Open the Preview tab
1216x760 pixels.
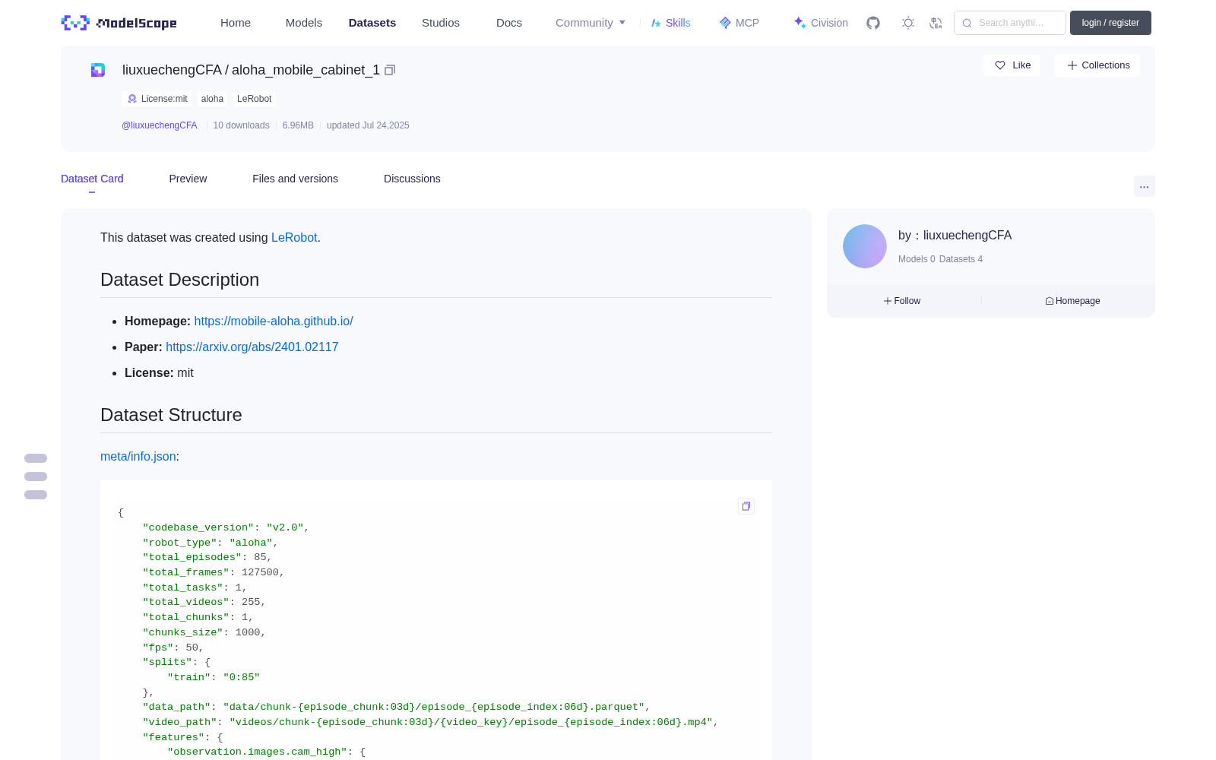point(188,179)
